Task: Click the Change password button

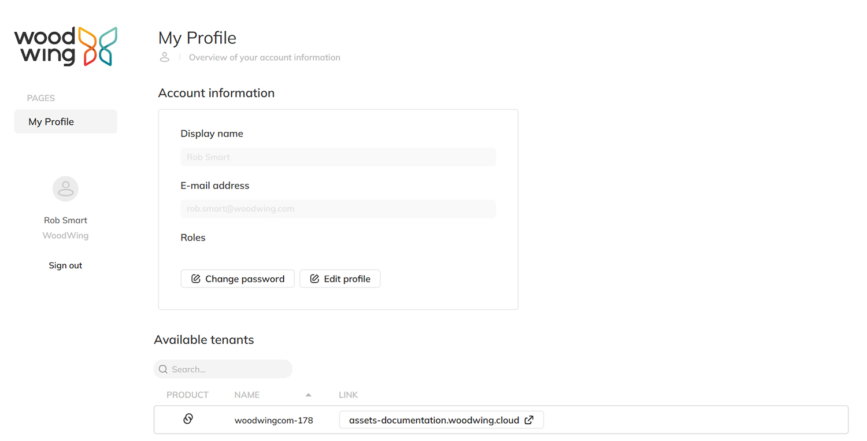Action: click(x=238, y=279)
